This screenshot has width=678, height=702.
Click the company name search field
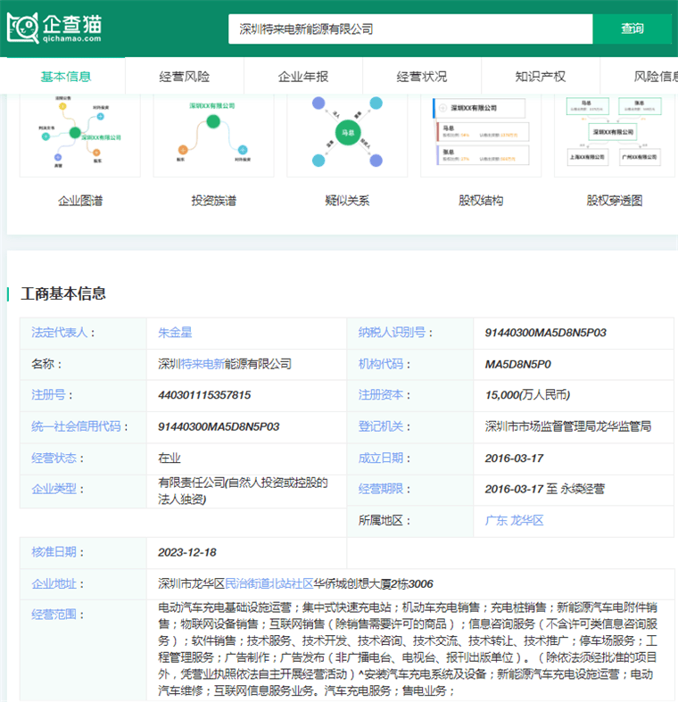click(410, 29)
